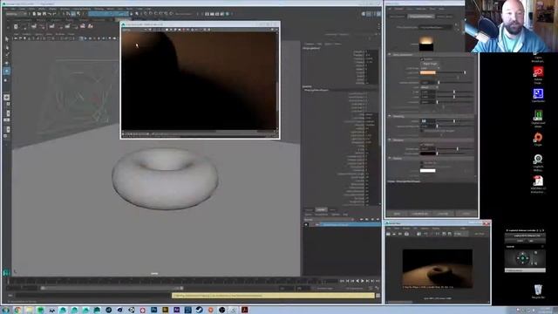Open the orange light color swatch

tap(428, 72)
